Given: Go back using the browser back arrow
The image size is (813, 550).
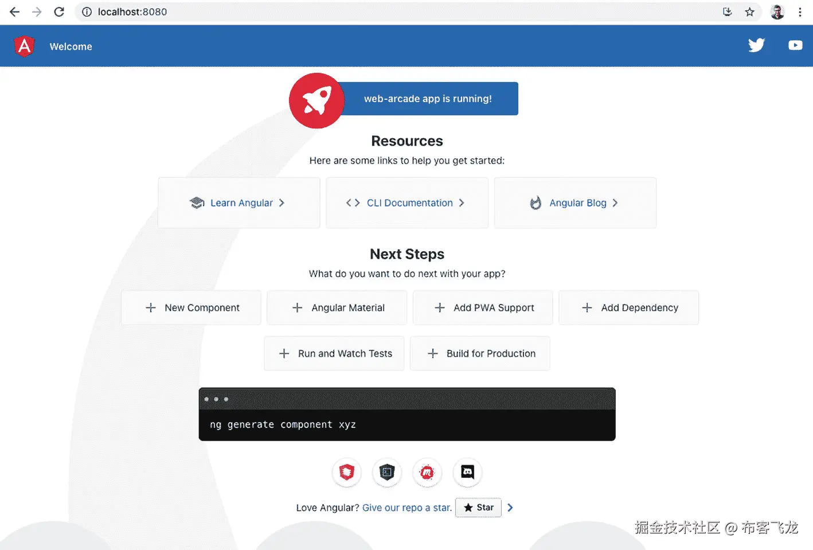Looking at the screenshot, I should [15, 11].
